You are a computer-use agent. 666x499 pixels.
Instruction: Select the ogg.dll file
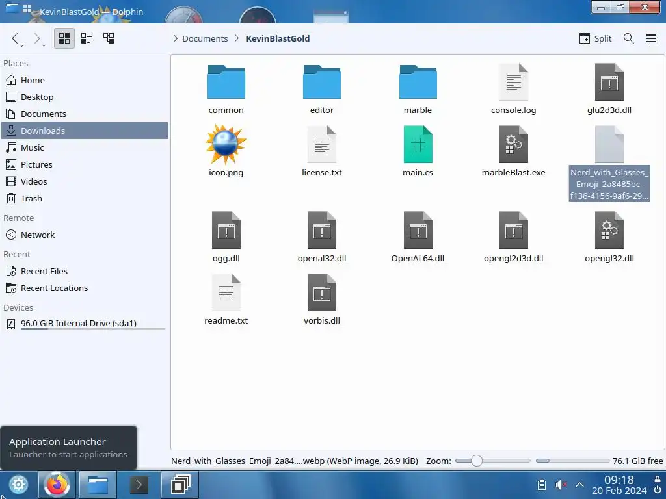(x=226, y=237)
